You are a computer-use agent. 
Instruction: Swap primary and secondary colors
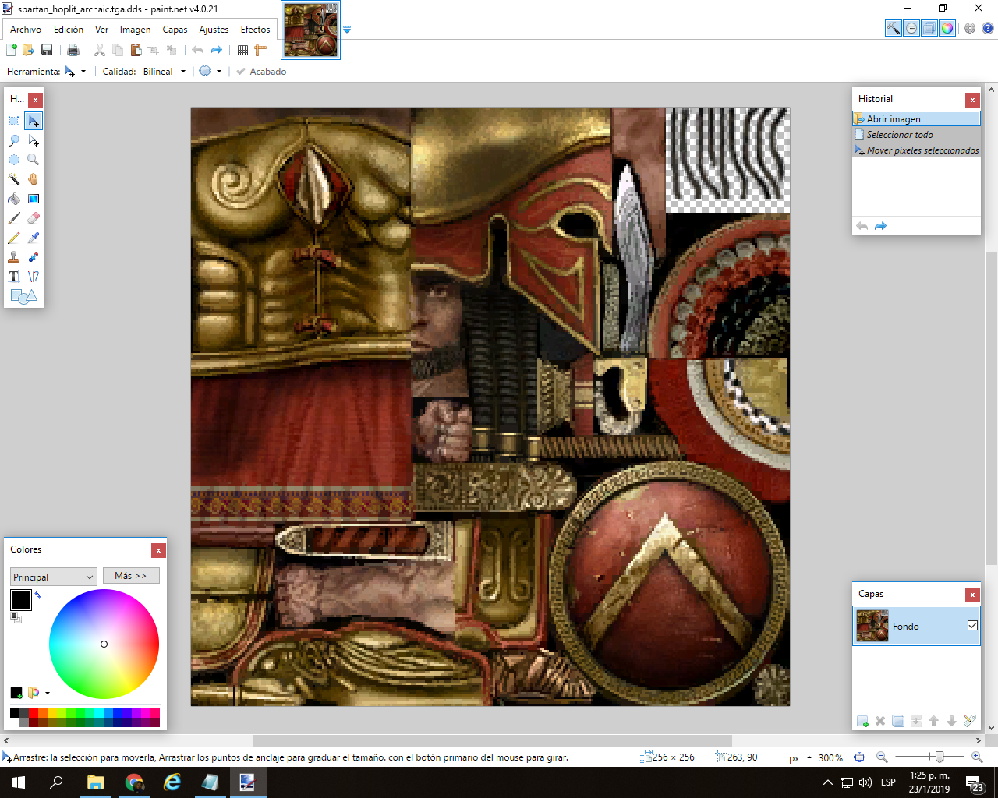(37, 595)
